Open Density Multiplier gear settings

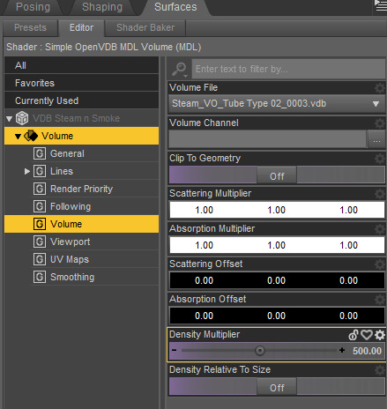pyautogui.click(x=380, y=335)
